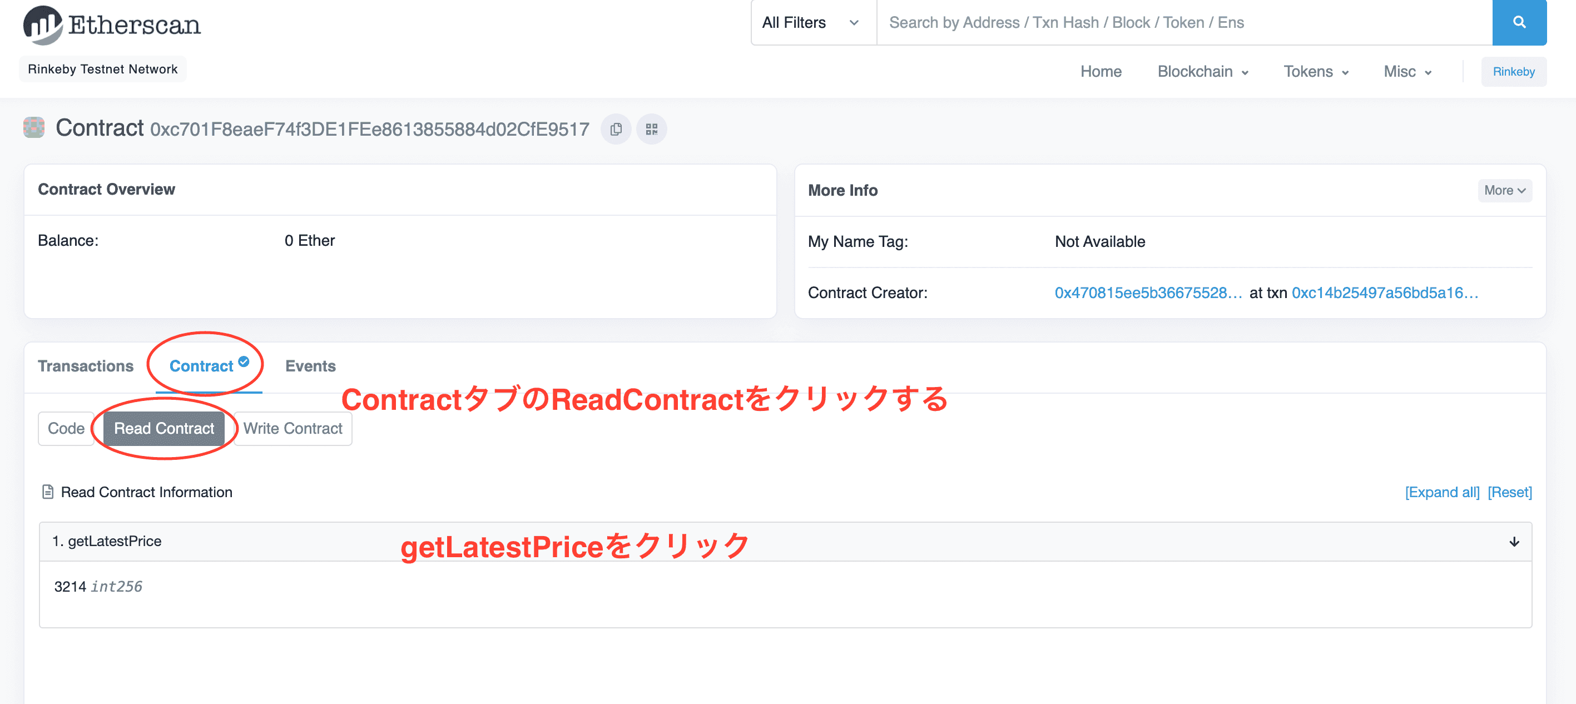Viewport: 1576px width, 704px height.
Task: Click the blue search magnifier button
Action: (1519, 23)
